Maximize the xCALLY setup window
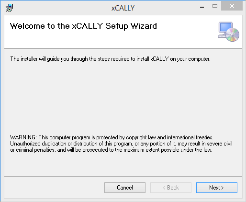 [x=215, y=6]
